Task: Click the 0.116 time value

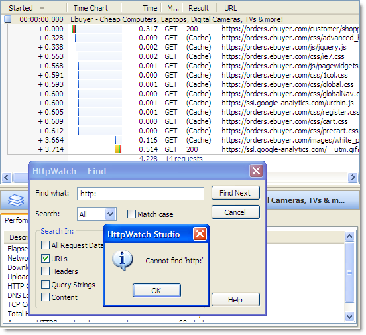Action: (x=149, y=140)
